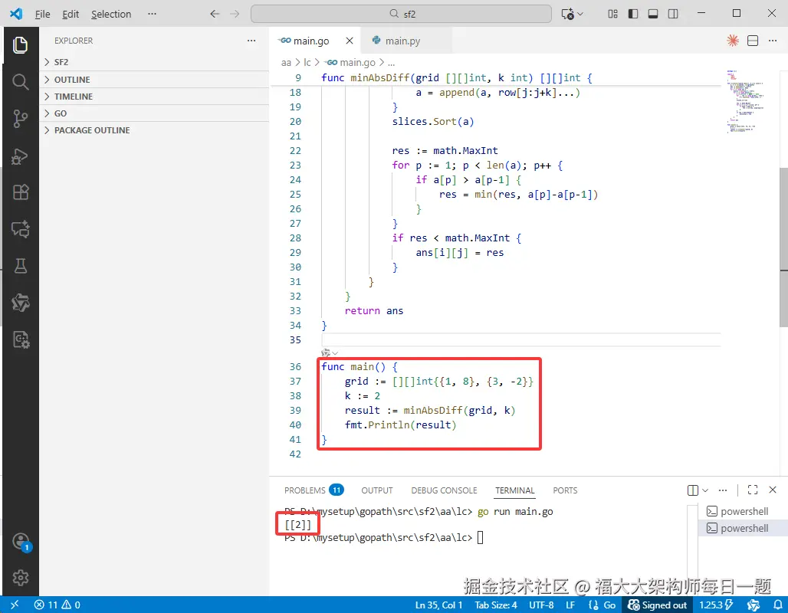Click errors and warnings count in status bar
The height and width of the screenshot is (613, 788).
pos(57,605)
